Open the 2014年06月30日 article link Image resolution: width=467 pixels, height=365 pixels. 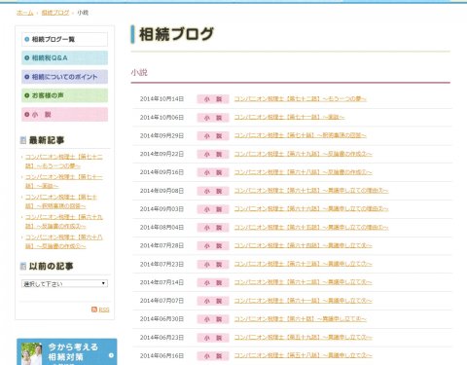tap(301, 319)
